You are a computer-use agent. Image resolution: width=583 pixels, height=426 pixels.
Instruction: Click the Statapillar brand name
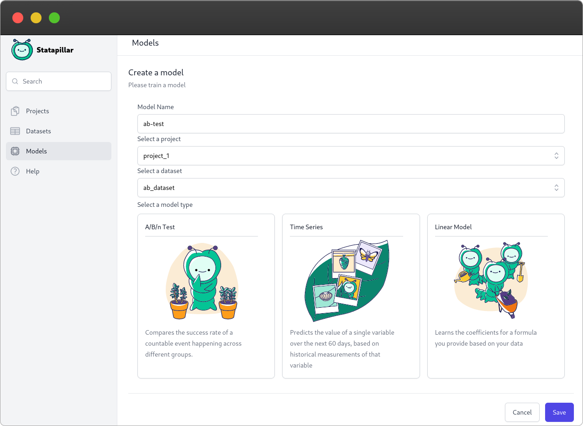click(x=55, y=50)
